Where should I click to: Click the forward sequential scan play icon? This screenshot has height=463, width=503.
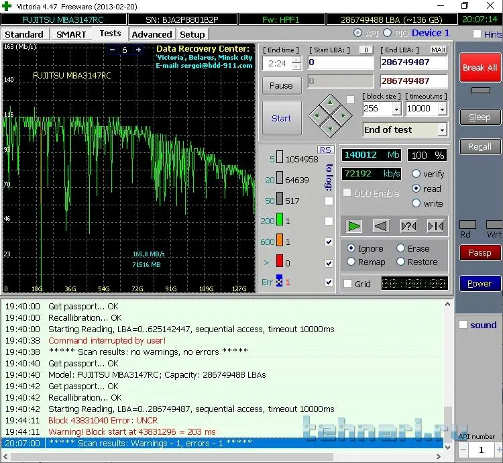pos(354,225)
